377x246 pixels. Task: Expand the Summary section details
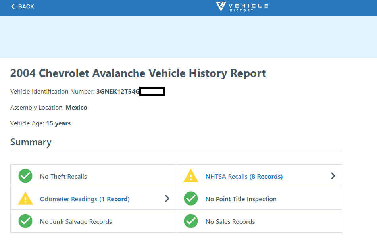[x=31, y=142]
